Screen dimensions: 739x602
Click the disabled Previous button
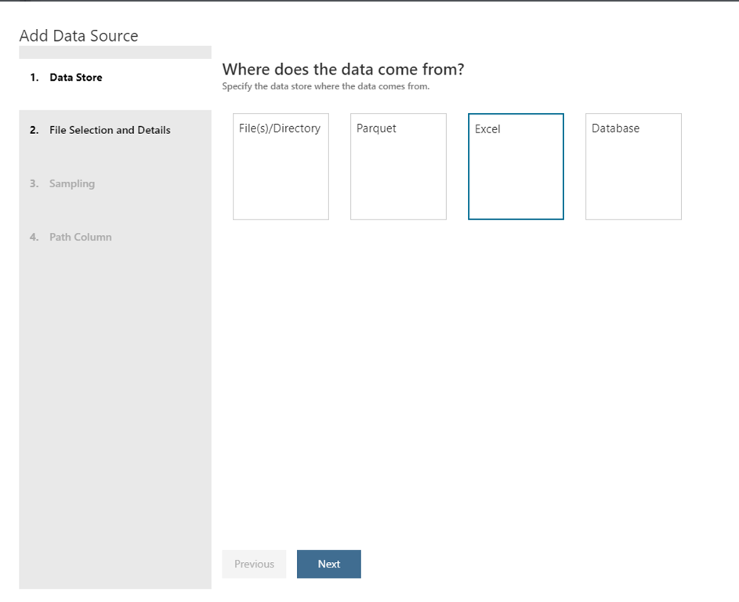tap(254, 564)
